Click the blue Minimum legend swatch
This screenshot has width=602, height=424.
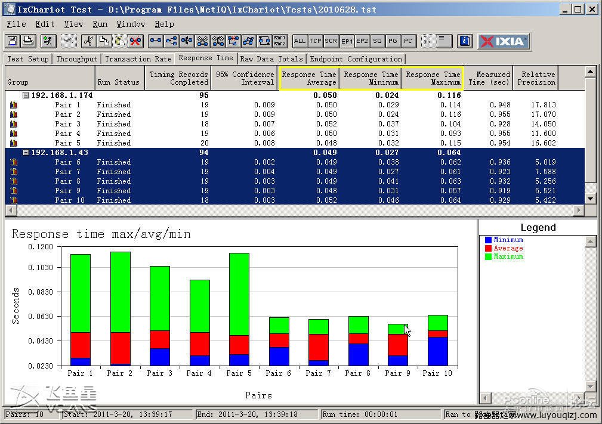(x=489, y=240)
